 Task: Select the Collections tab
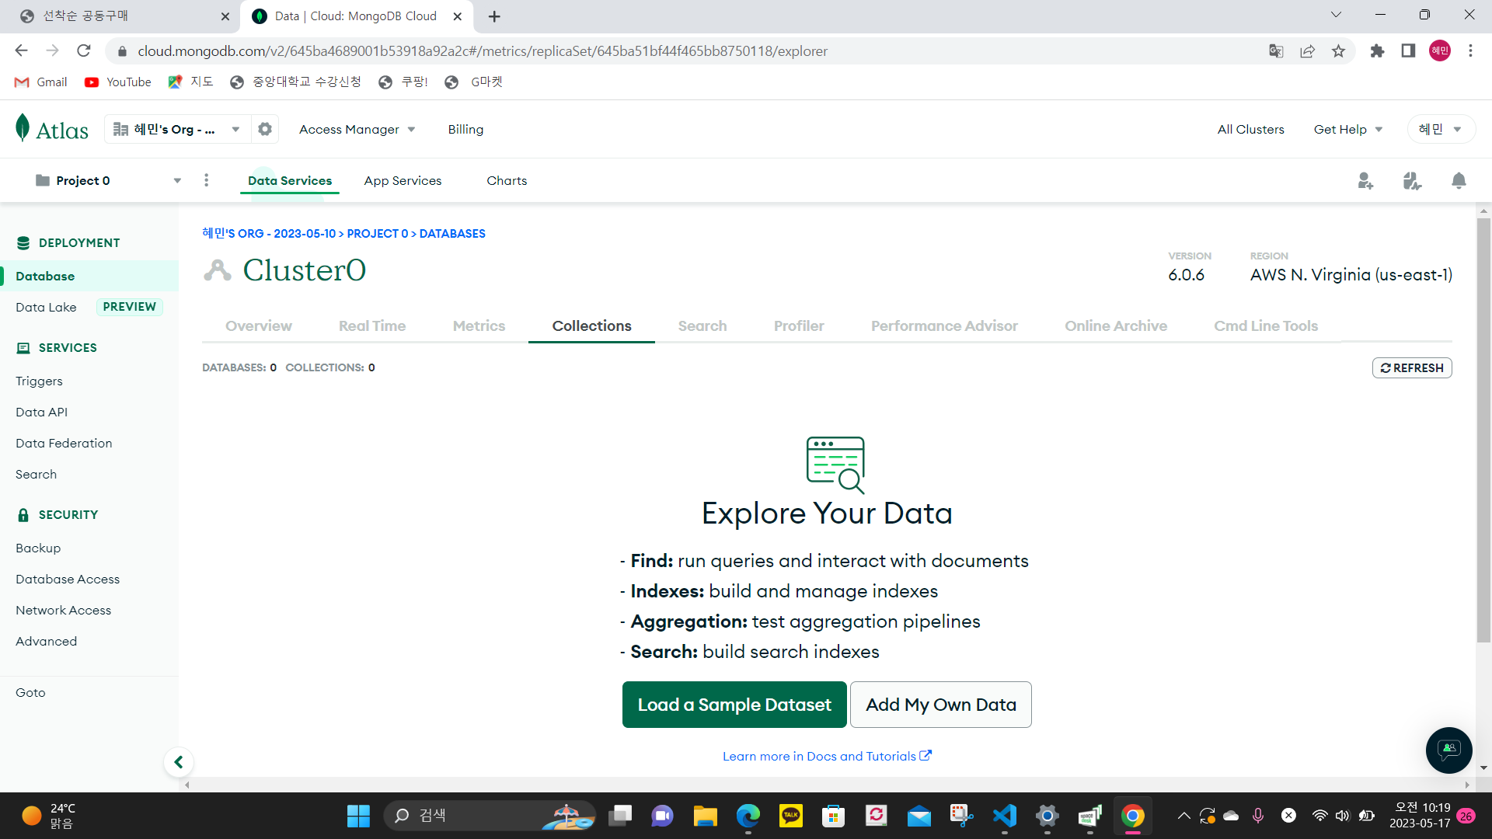pos(591,326)
